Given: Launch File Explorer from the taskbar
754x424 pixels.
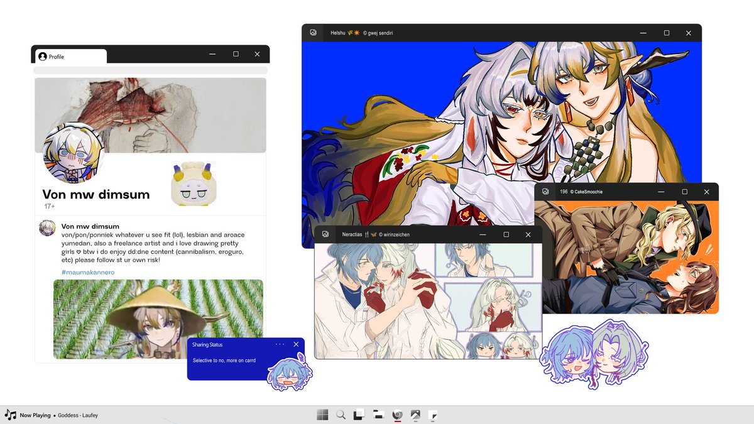Looking at the screenshot, I should tap(378, 415).
